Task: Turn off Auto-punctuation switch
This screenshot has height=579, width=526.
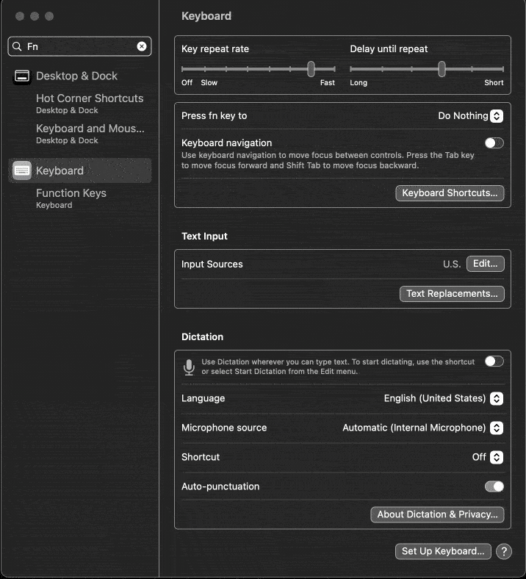Action: coord(494,486)
